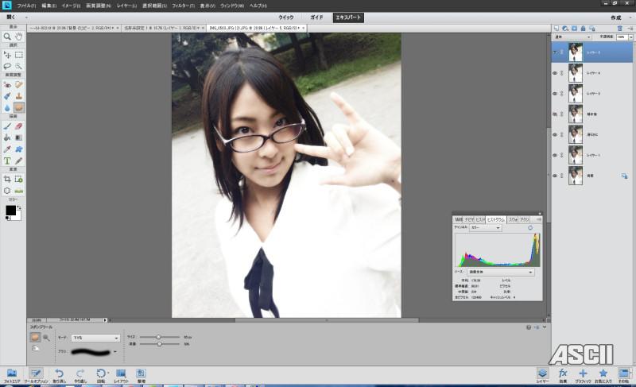Select the Clone Stamp tool

tap(18, 96)
